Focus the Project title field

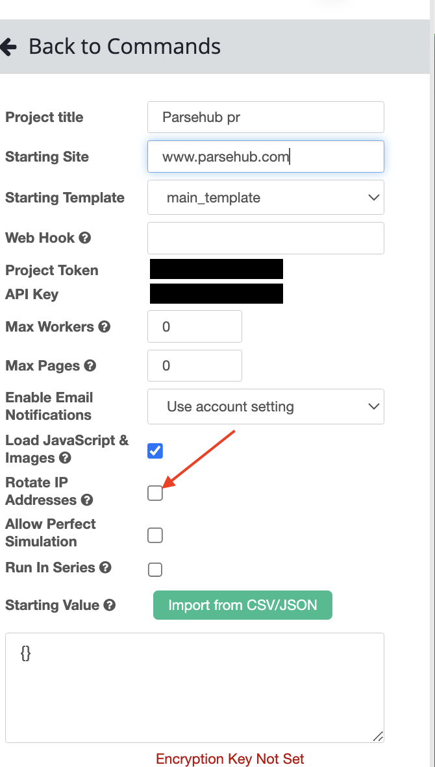[266, 117]
